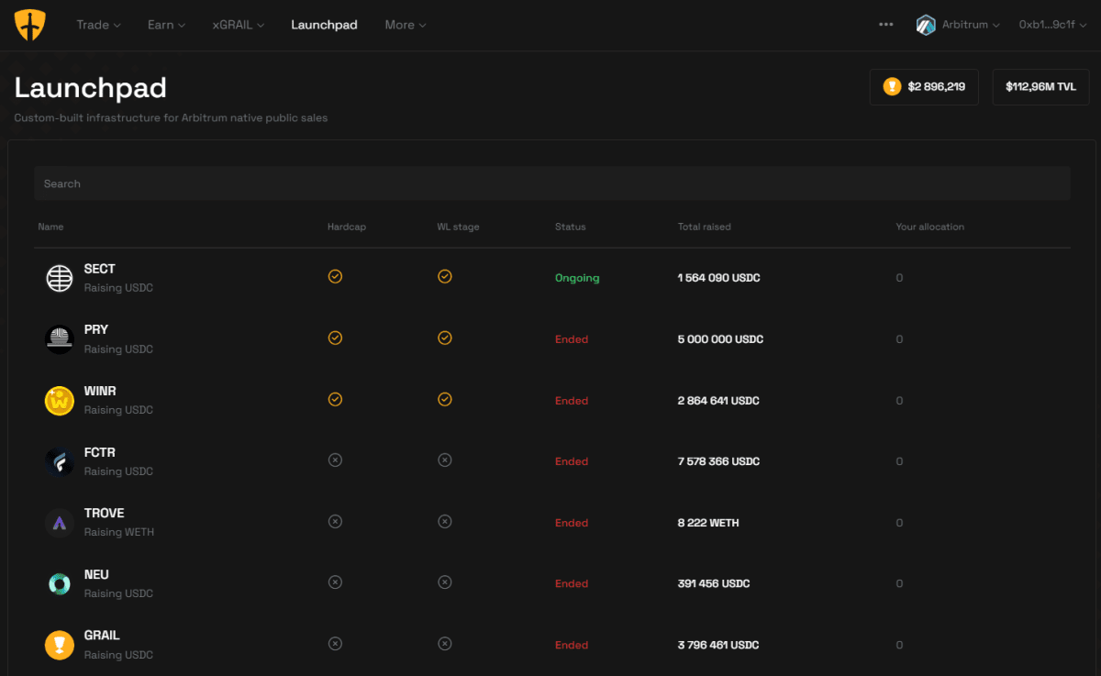Click SECT hardcap checkmark indicator
1101x676 pixels.
click(x=335, y=276)
